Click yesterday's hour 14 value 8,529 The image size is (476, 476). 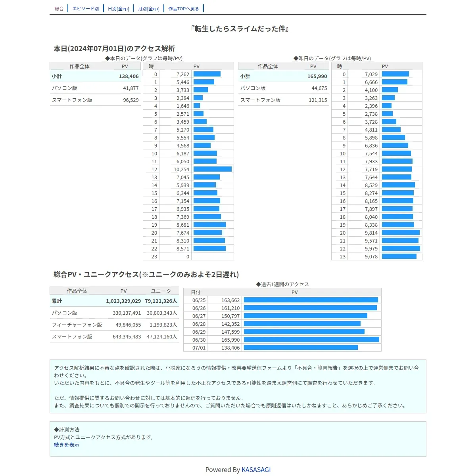coord(371,185)
